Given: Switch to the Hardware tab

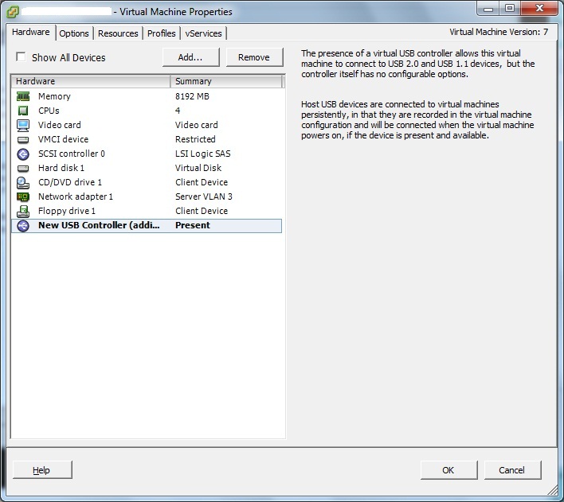Looking at the screenshot, I should click(30, 32).
